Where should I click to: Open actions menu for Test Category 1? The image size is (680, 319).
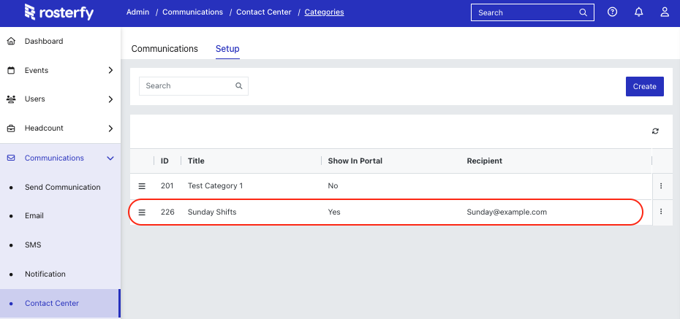(661, 185)
